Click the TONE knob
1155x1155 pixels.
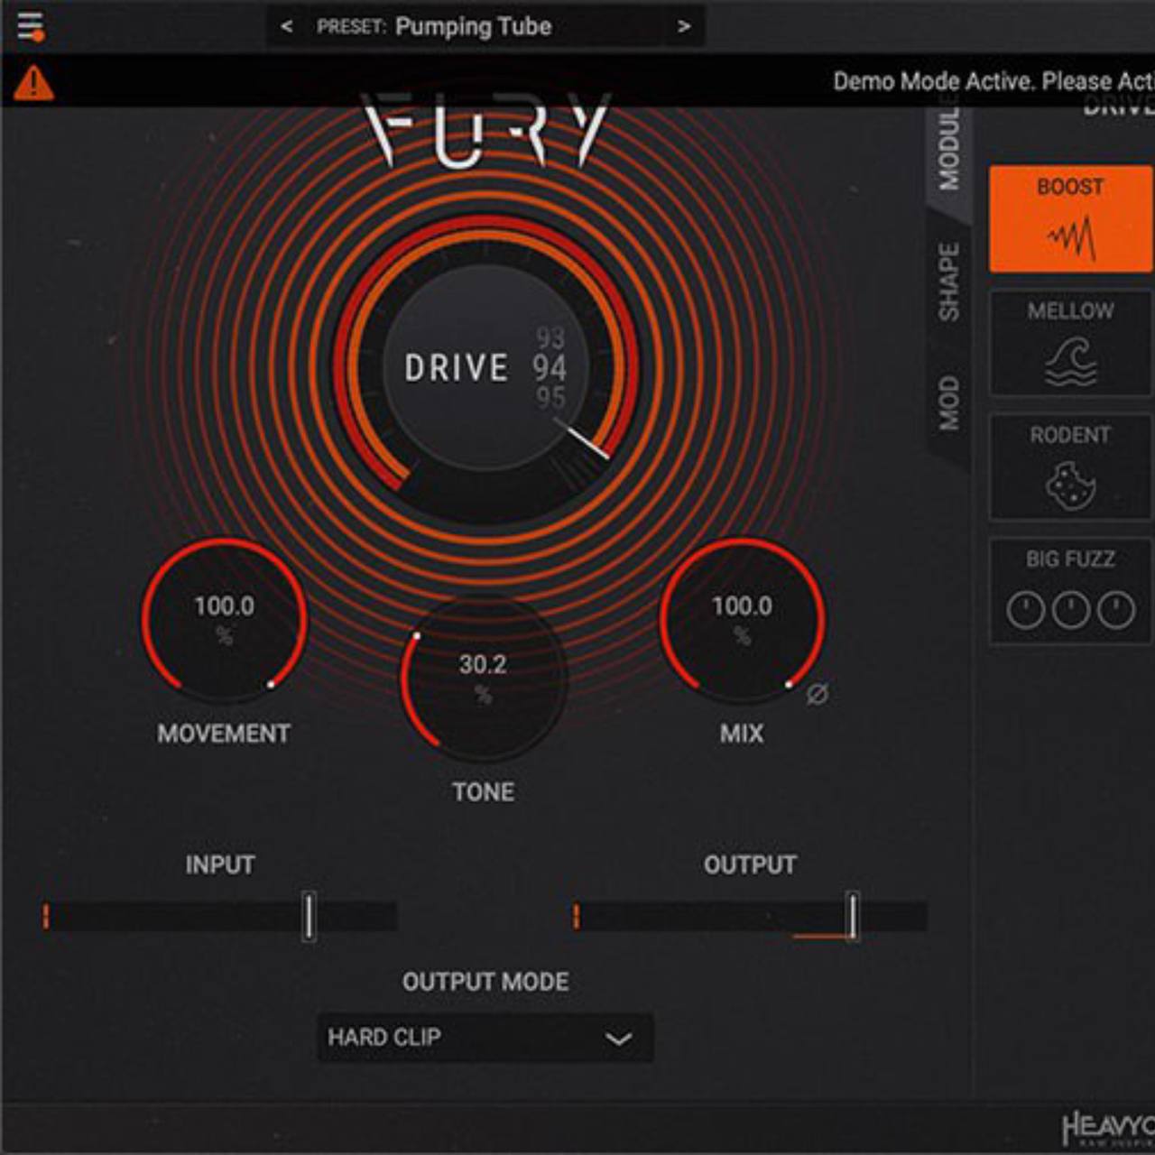tap(484, 679)
